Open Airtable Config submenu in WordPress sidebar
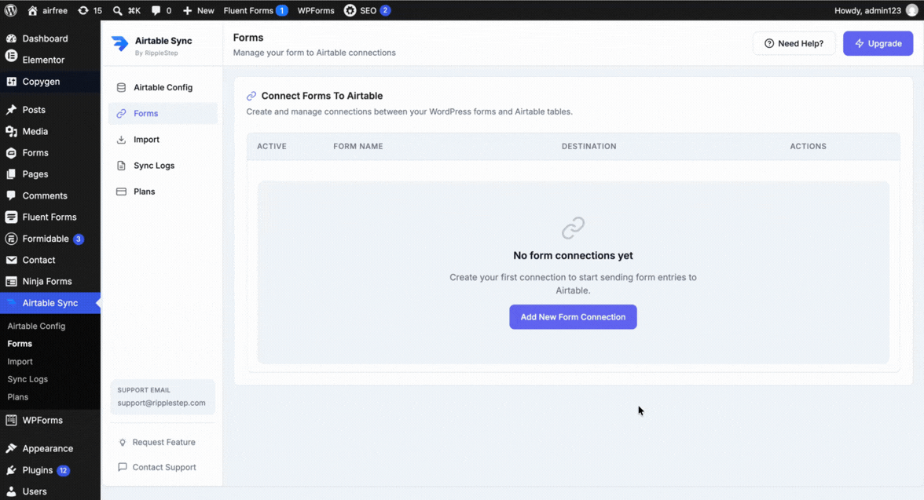The height and width of the screenshot is (500, 924). point(36,326)
